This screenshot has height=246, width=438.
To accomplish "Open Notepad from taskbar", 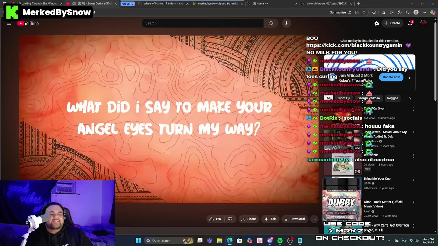I will 300,241.
